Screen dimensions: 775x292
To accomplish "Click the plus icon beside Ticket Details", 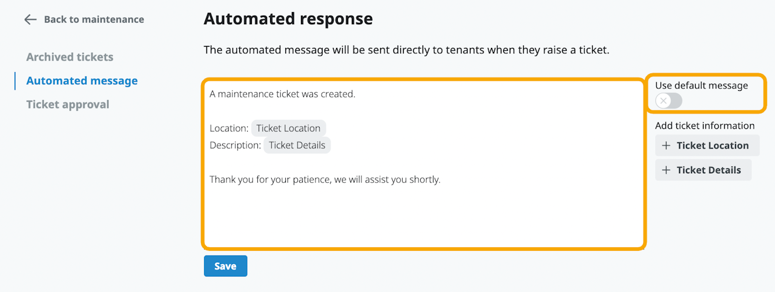I will coord(666,170).
